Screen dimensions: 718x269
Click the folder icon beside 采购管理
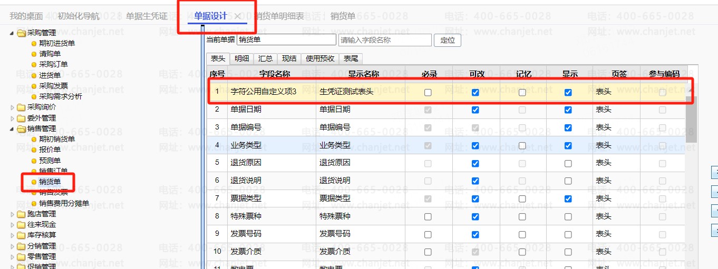point(22,33)
